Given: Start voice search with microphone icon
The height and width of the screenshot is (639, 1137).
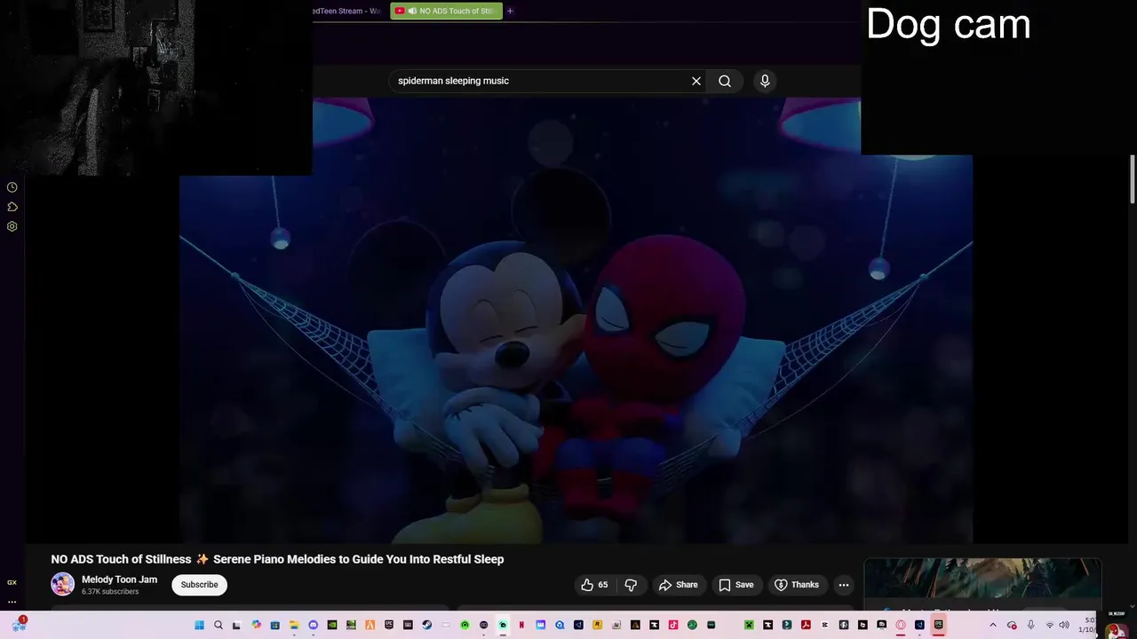Looking at the screenshot, I should click(765, 81).
